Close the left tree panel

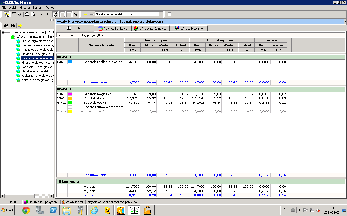point(53,20)
